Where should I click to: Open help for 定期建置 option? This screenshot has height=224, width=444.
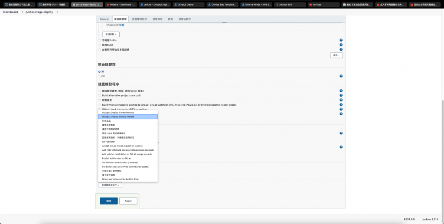point(341,100)
